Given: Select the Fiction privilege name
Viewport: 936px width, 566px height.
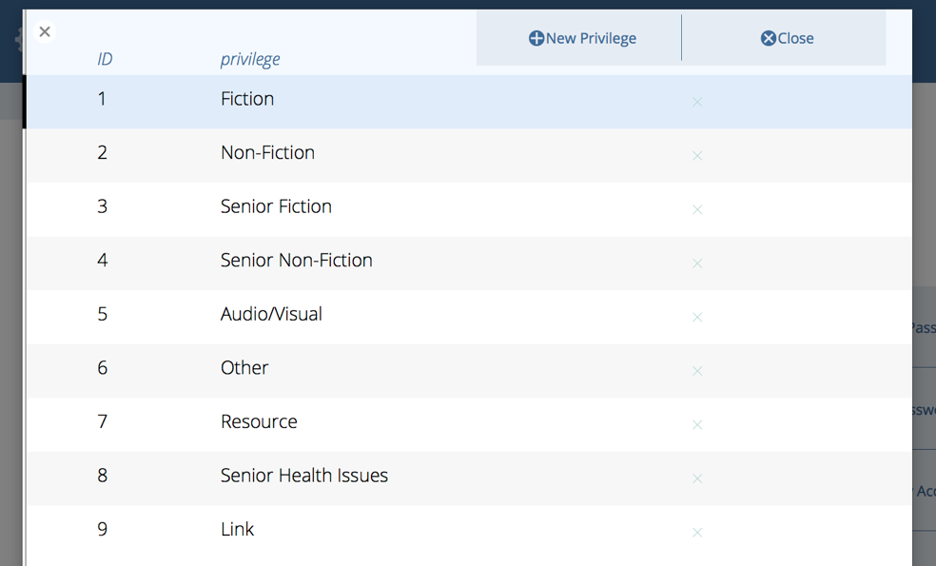Looking at the screenshot, I should (x=247, y=99).
